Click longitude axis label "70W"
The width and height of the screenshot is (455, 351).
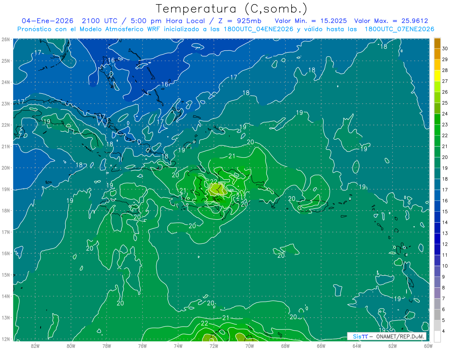pyautogui.click(x=249, y=346)
